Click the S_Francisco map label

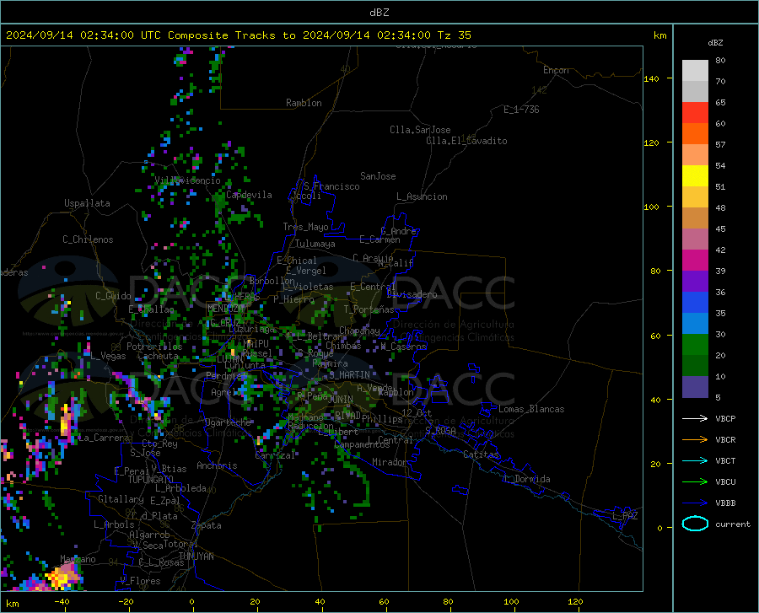[331, 186]
